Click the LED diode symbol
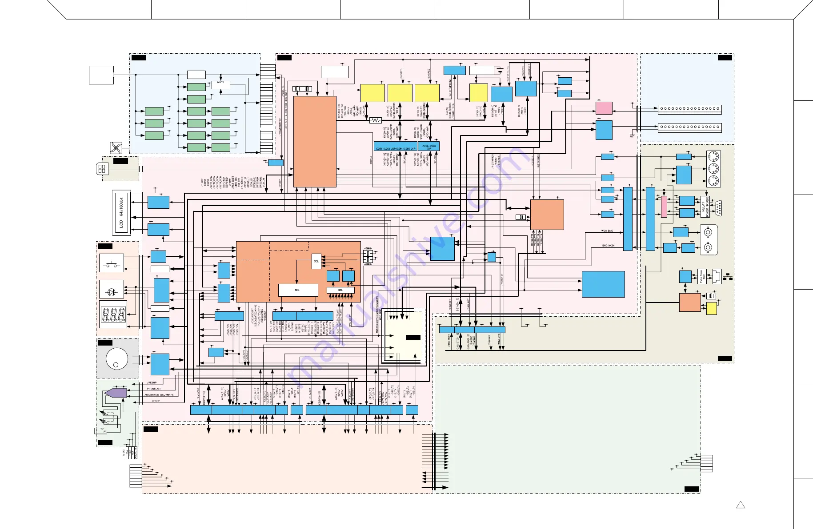This screenshot has width=813, height=529. pos(112,291)
